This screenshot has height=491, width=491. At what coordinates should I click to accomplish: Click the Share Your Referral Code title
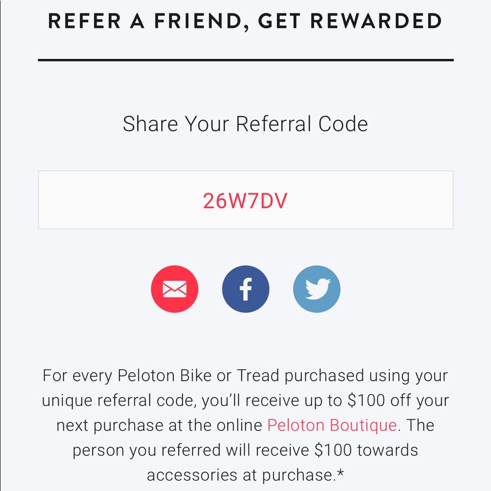click(245, 124)
